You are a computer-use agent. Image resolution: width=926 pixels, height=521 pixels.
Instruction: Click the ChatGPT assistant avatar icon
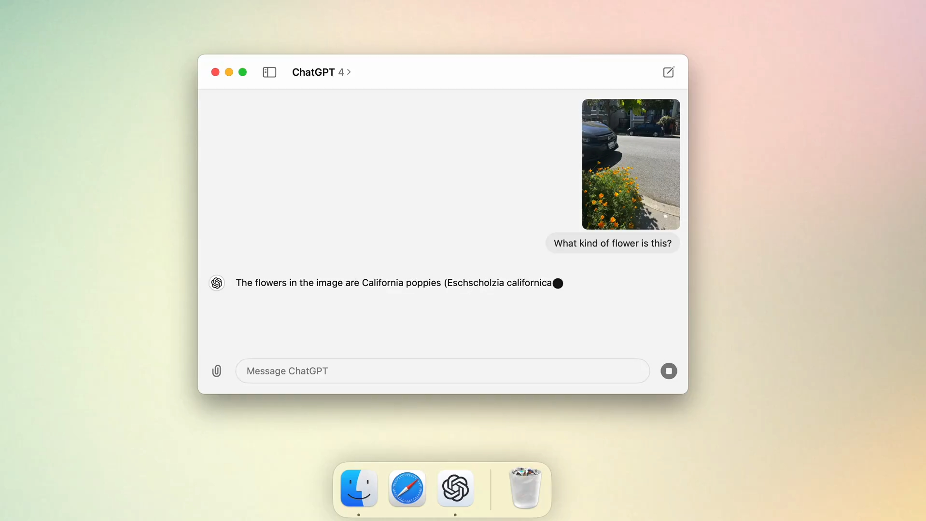tap(217, 283)
